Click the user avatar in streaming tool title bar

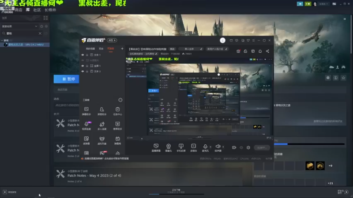point(222,40)
